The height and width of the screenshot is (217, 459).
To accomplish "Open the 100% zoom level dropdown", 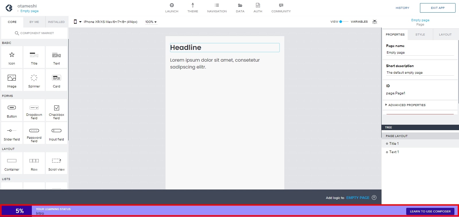I will 151,22.
